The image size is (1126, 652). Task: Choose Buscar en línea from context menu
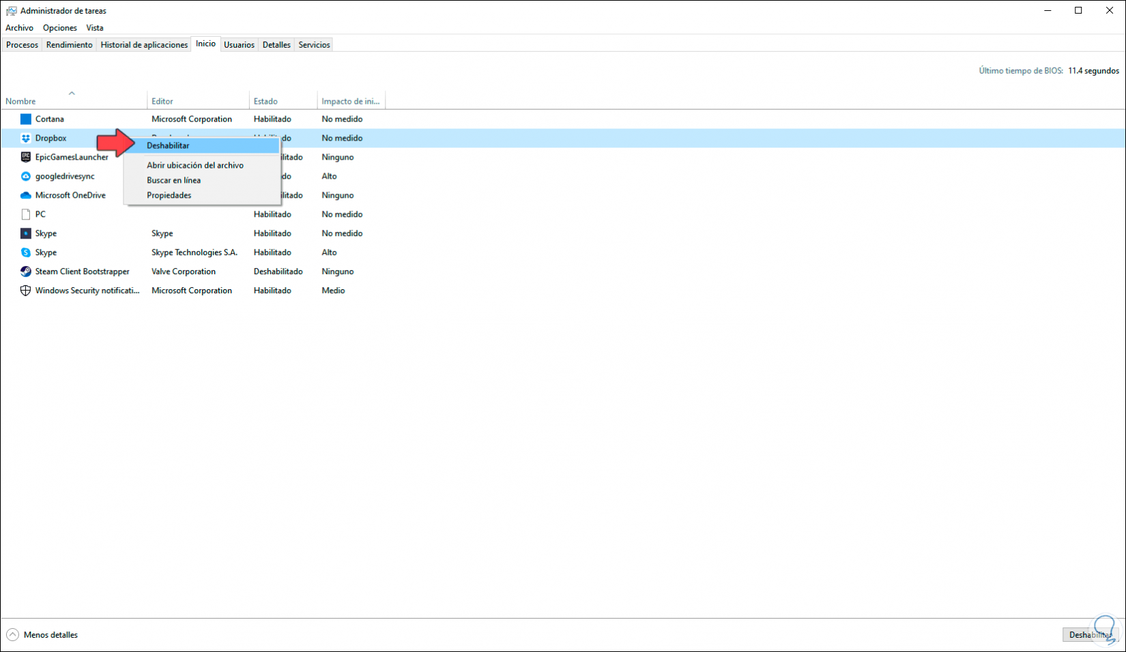(x=174, y=180)
